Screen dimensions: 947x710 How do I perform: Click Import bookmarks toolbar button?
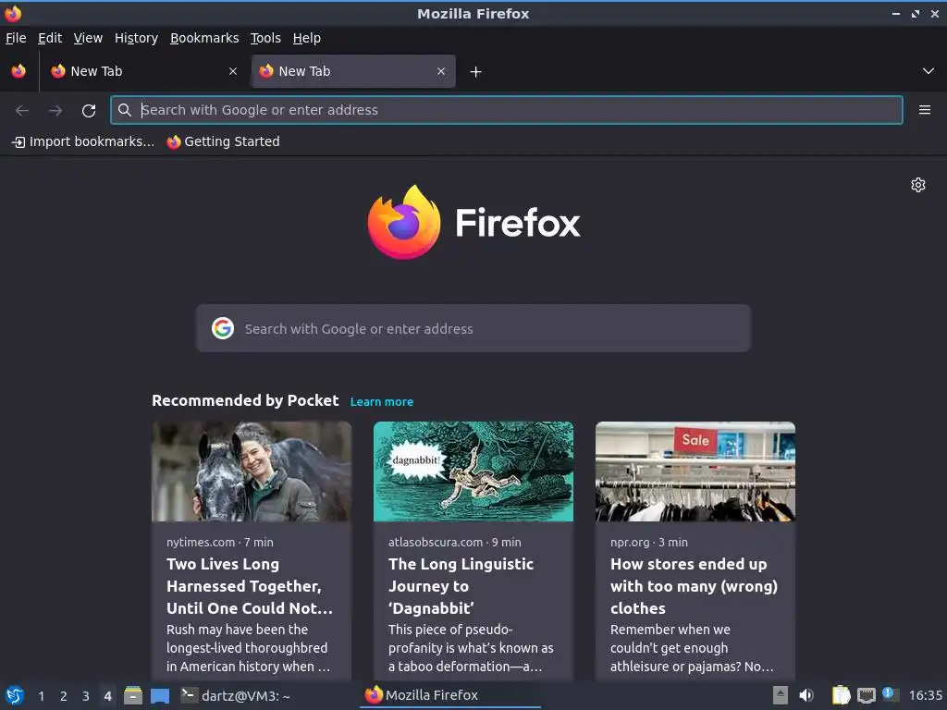[x=83, y=141]
